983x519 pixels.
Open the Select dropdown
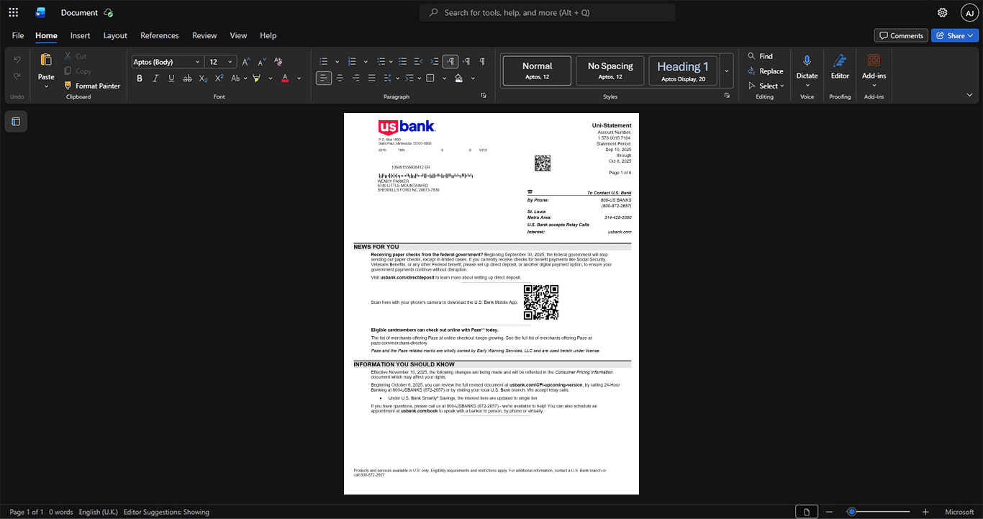pos(767,86)
